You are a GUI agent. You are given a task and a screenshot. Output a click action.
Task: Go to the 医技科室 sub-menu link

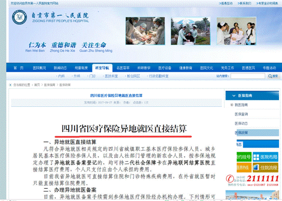pos(111,76)
